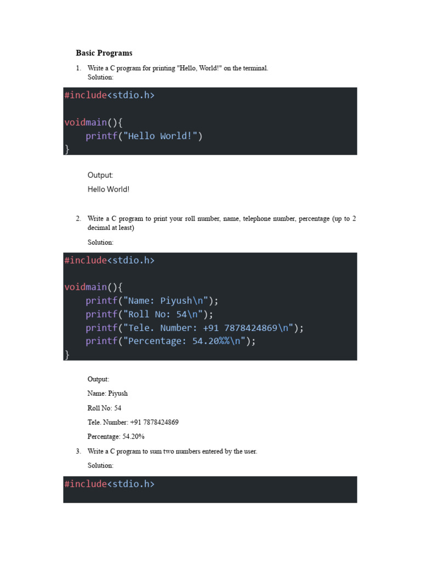Image resolution: width=421 pixels, height=562 pixels.
Task: Click the printf "Percentage: 54.20%%\n" code line
Action: [x=170, y=341]
